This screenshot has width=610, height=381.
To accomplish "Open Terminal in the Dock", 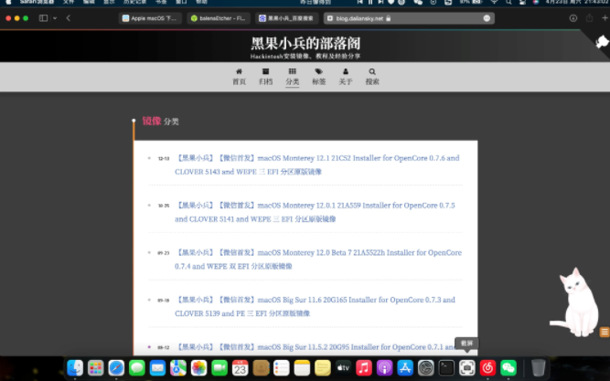I will (x=446, y=367).
